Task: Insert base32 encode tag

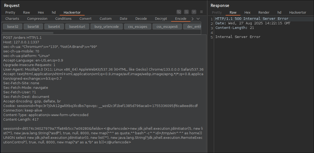Action: (x=13, y=26)
